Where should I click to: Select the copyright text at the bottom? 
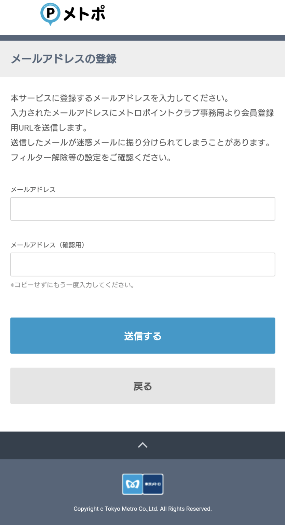(142, 509)
